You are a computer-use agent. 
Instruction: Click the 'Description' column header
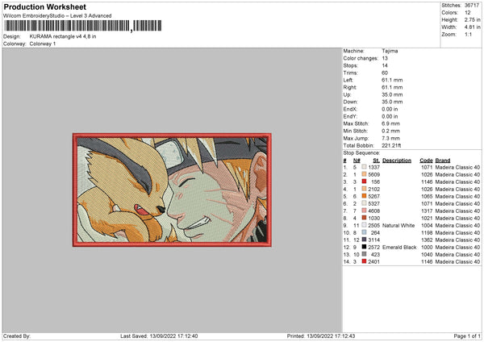[397, 161]
